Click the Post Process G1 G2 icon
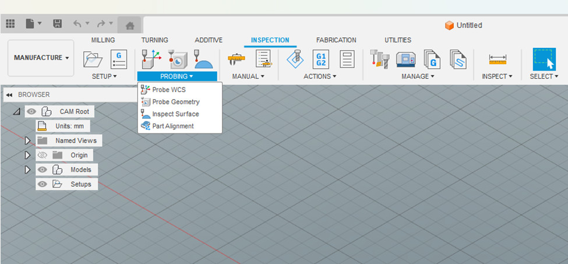 click(321, 59)
